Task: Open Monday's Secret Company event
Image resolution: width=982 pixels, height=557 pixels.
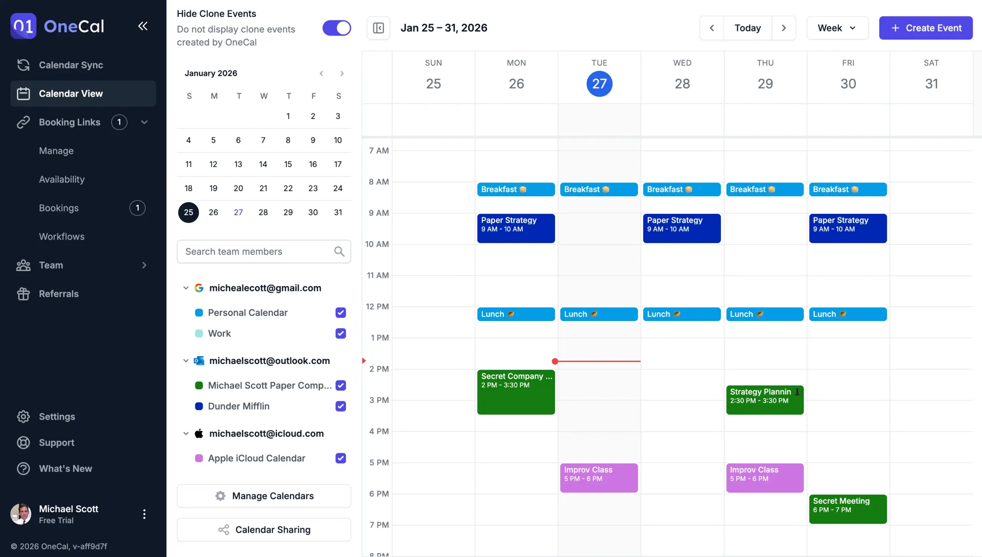Action: click(516, 392)
